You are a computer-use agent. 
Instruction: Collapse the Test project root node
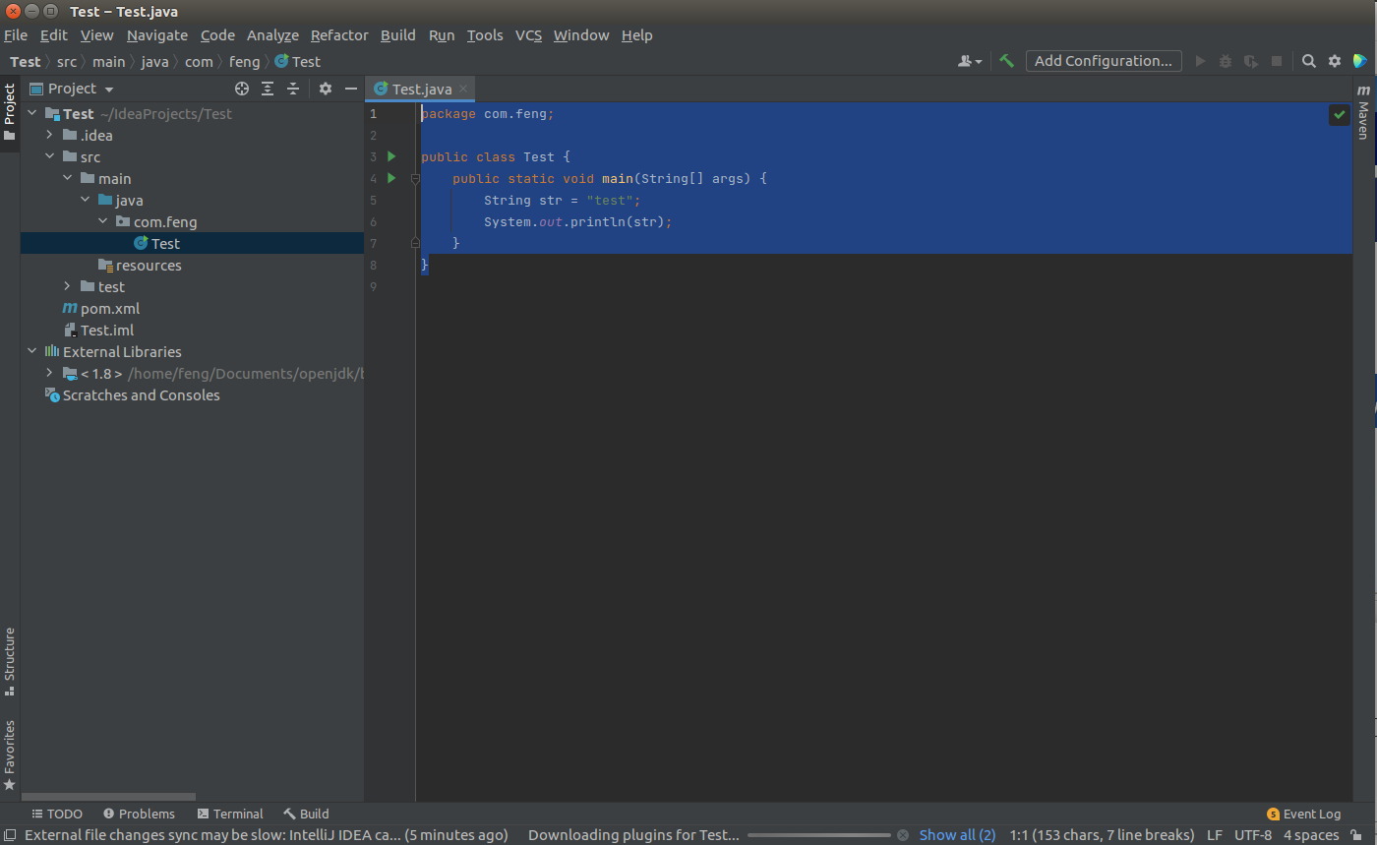32,114
